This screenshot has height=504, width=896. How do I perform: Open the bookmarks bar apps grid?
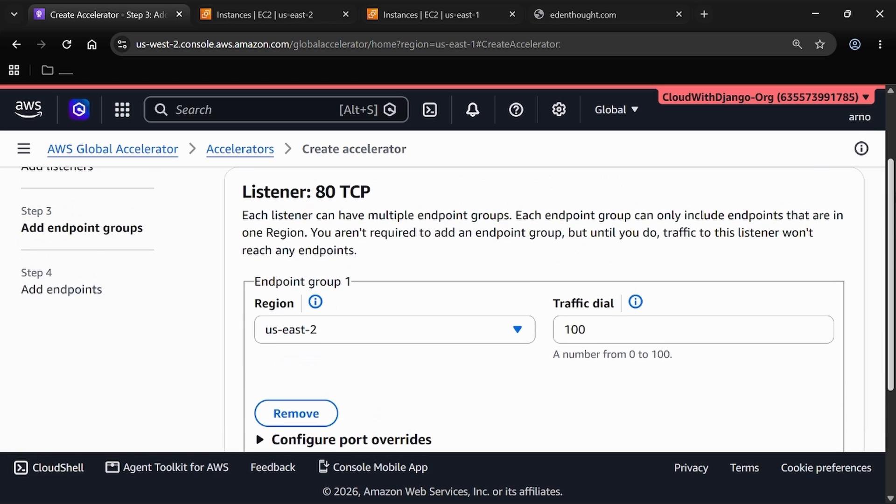[x=14, y=70]
